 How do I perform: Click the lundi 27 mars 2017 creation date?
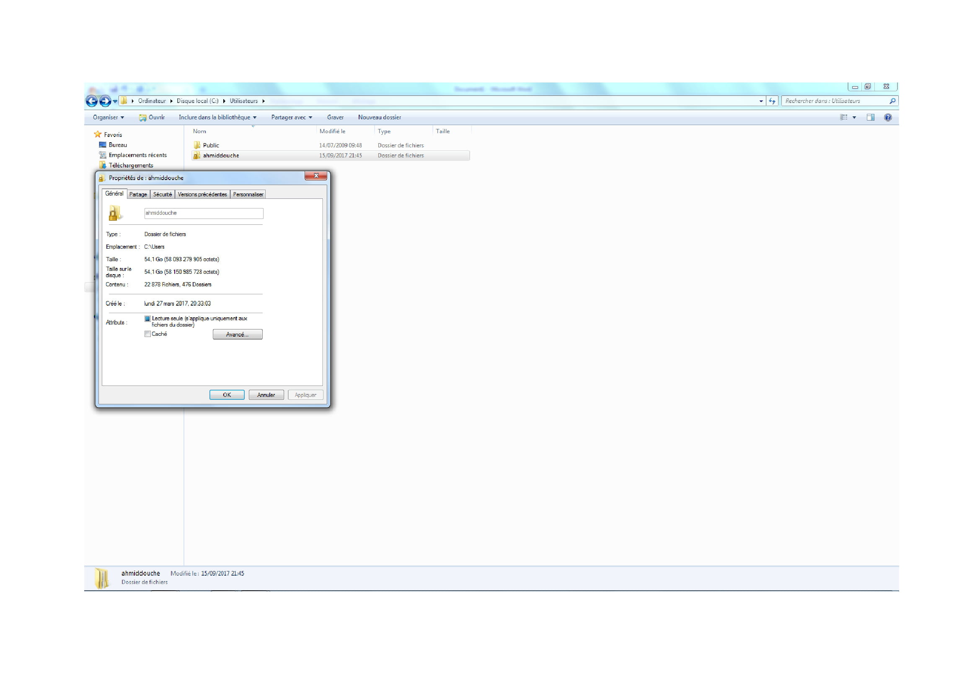(178, 304)
